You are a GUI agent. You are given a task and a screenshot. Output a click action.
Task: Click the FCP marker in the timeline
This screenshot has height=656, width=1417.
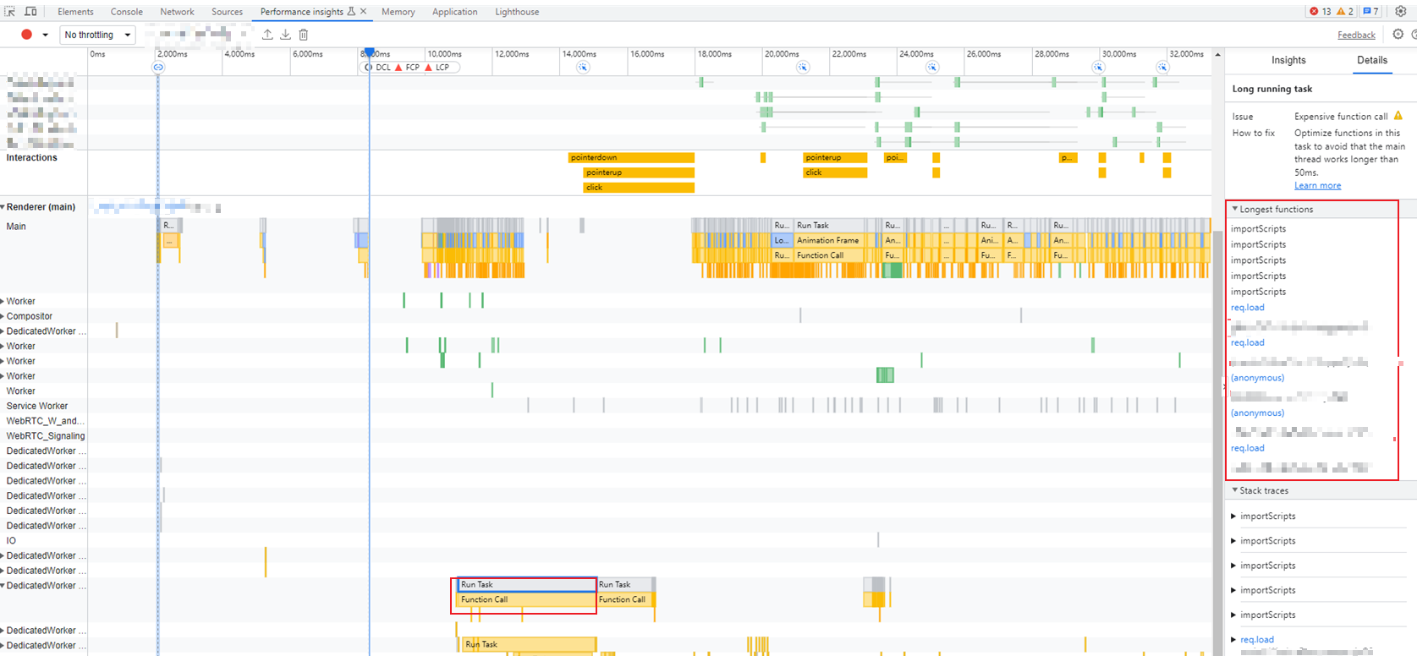(407, 68)
